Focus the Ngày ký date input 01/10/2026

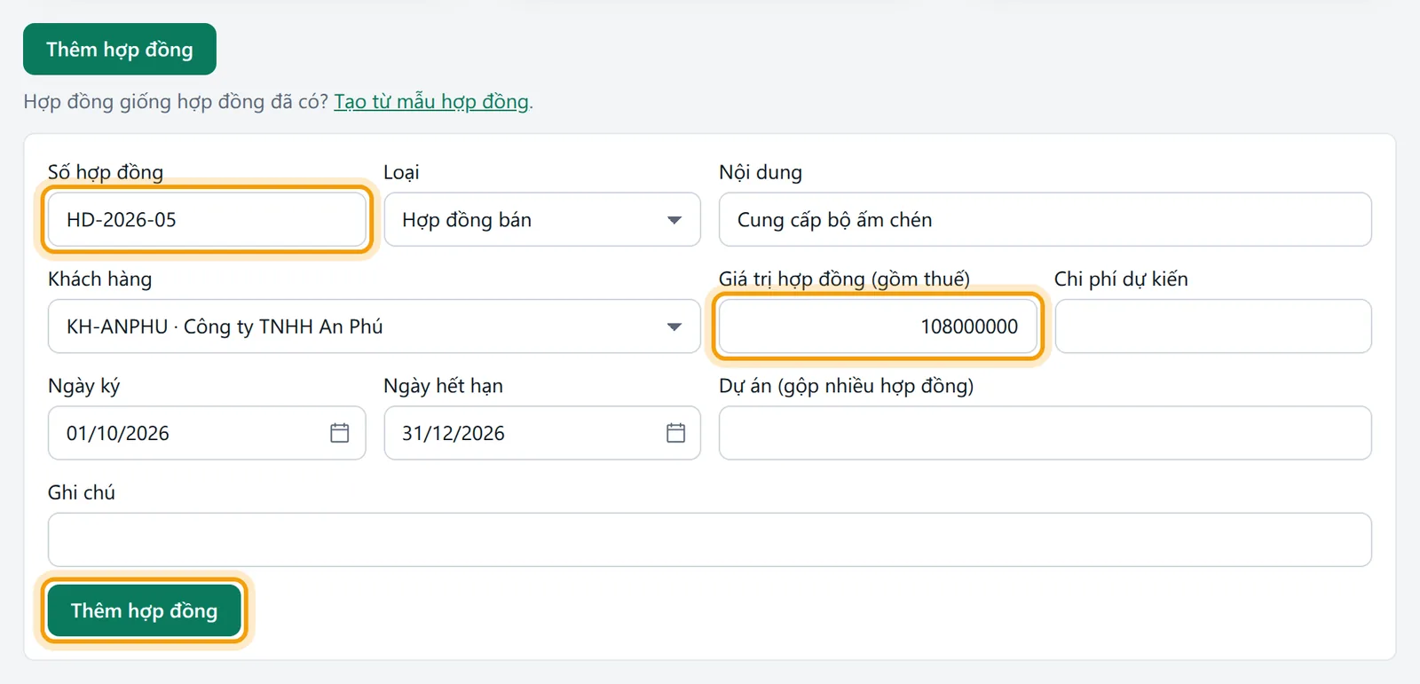[x=207, y=433]
